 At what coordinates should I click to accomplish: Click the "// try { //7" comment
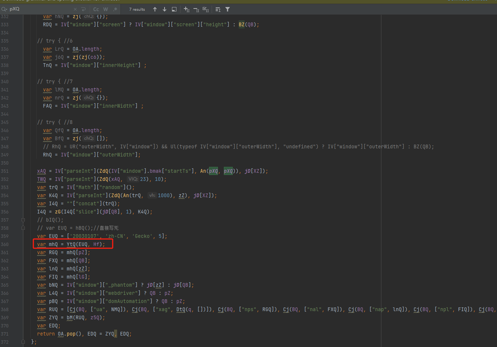(x=55, y=81)
